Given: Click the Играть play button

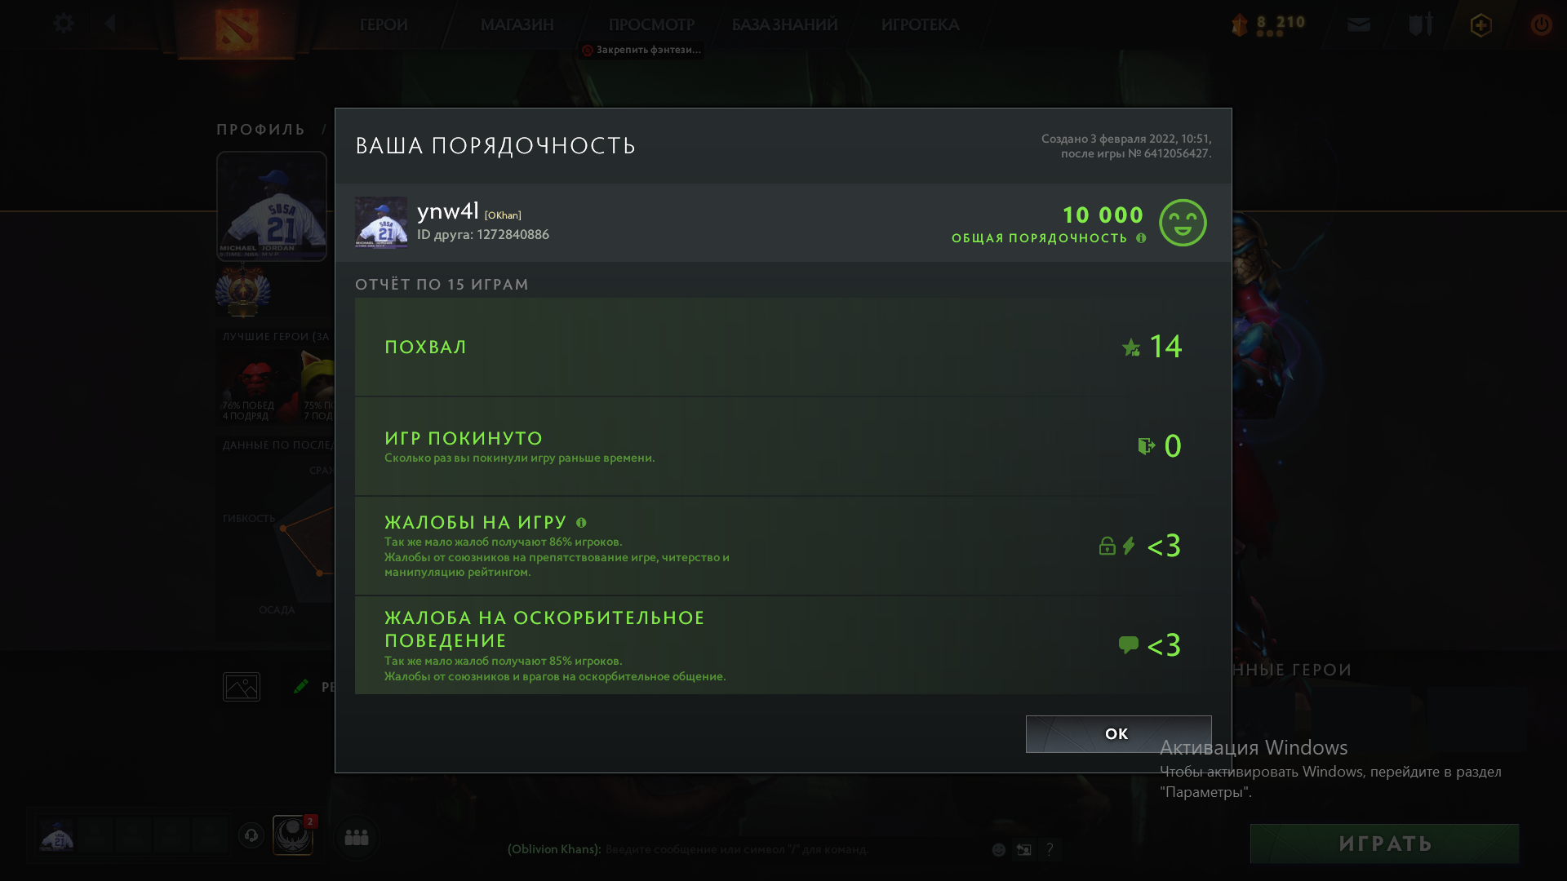Looking at the screenshot, I should coord(1384,843).
